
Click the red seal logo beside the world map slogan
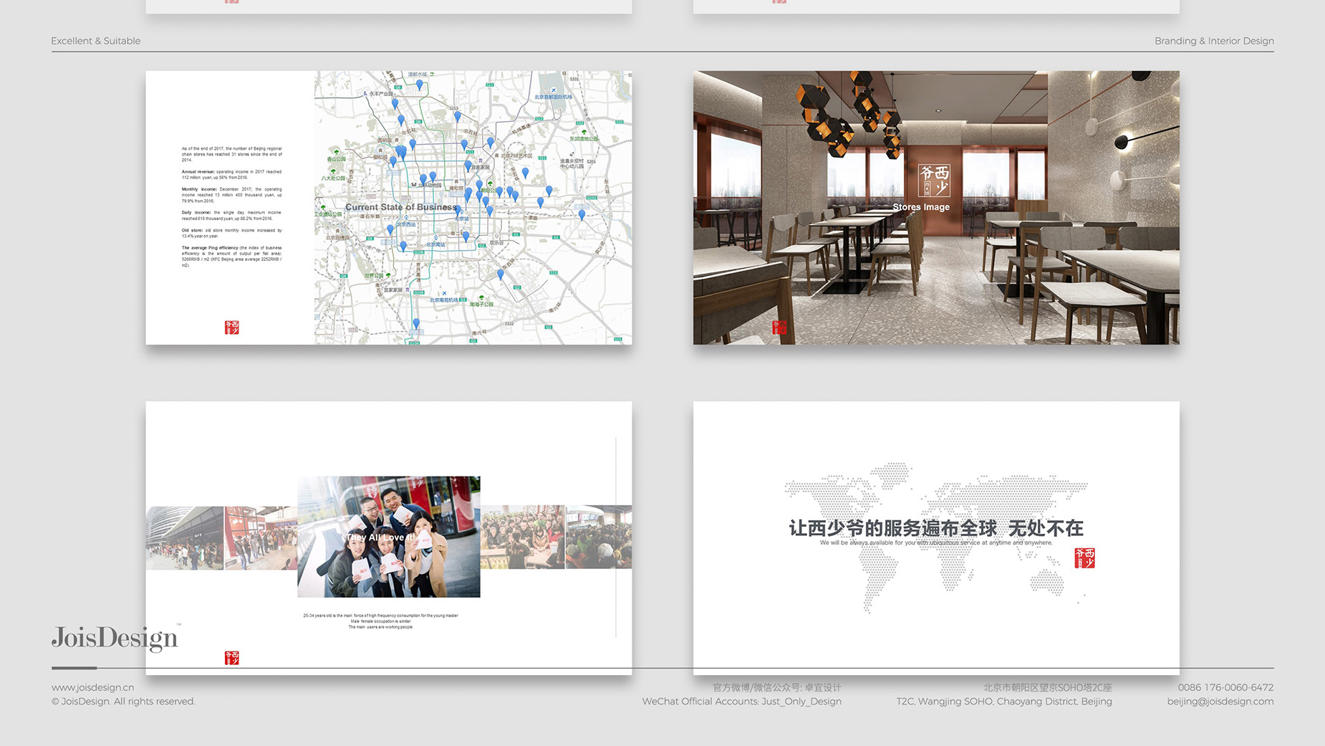point(1084,558)
